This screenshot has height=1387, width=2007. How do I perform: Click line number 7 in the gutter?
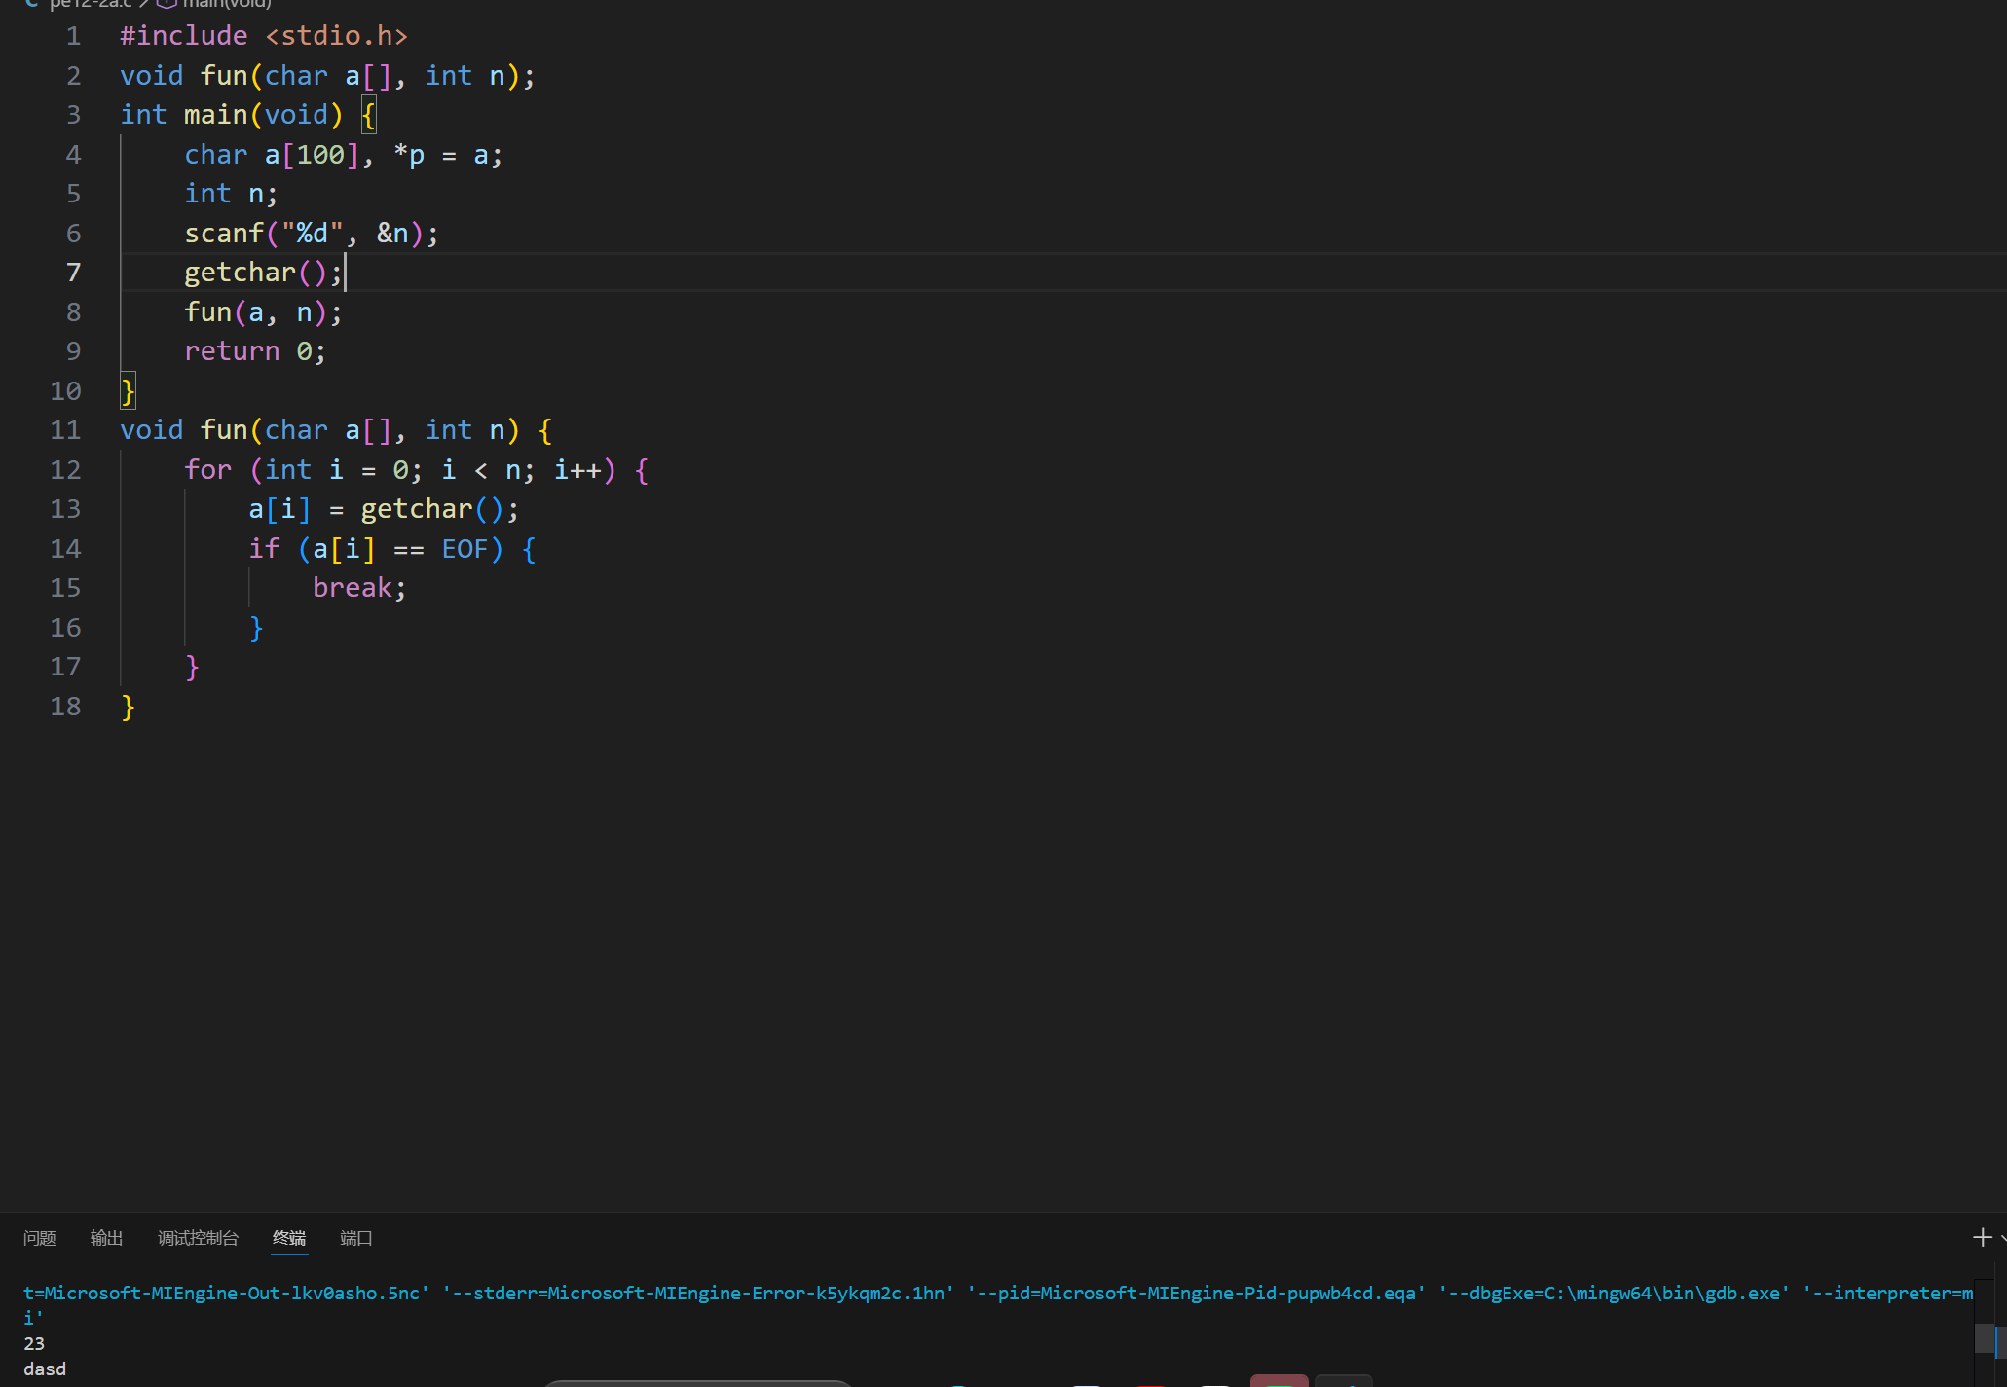(73, 273)
